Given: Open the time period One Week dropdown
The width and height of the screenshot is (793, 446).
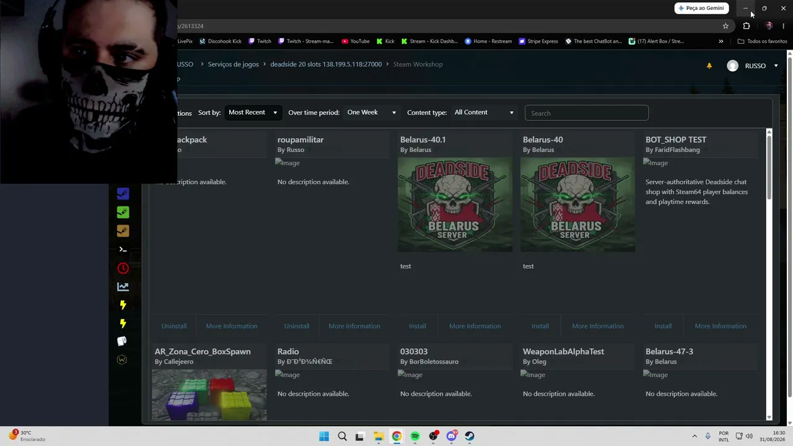Looking at the screenshot, I should 371,113.
